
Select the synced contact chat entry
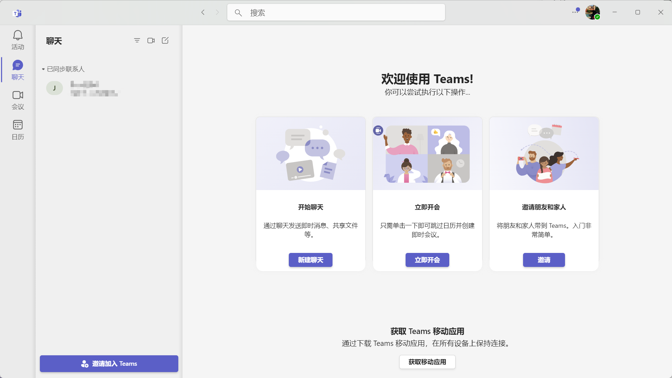click(109, 88)
